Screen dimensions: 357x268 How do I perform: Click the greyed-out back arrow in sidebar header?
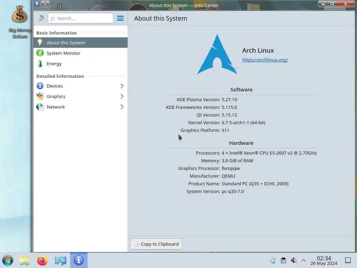pyautogui.click(x=41, y=18)
